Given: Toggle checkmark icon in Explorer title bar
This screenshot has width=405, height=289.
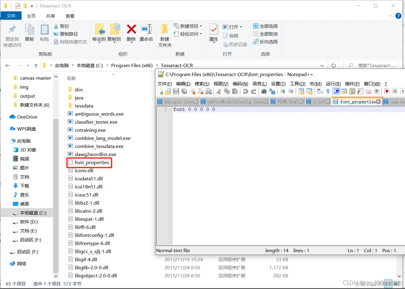Looking at the screenshot, I should click(x=18, y=6).
